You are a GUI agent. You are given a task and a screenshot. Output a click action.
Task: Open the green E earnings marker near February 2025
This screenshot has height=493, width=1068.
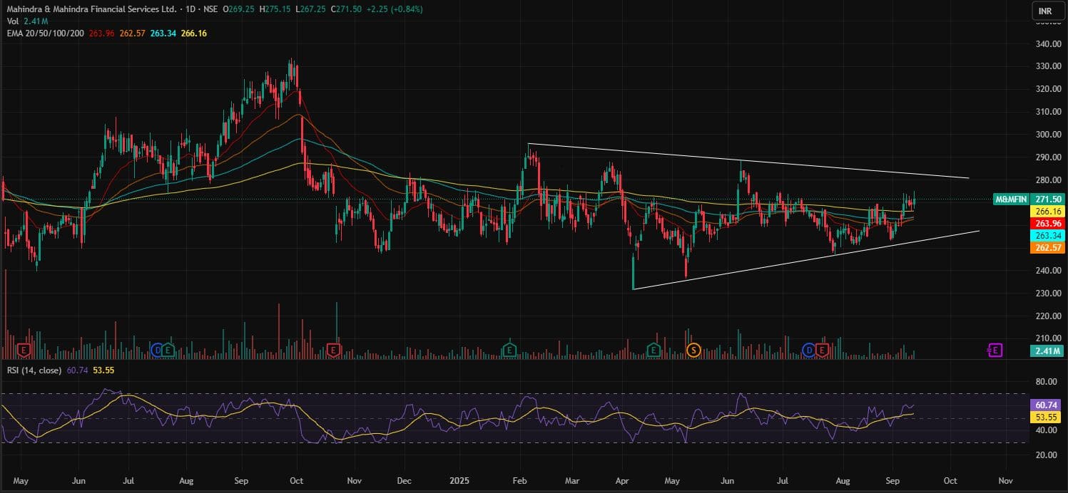pyautogui.click(x=509, y=350)
